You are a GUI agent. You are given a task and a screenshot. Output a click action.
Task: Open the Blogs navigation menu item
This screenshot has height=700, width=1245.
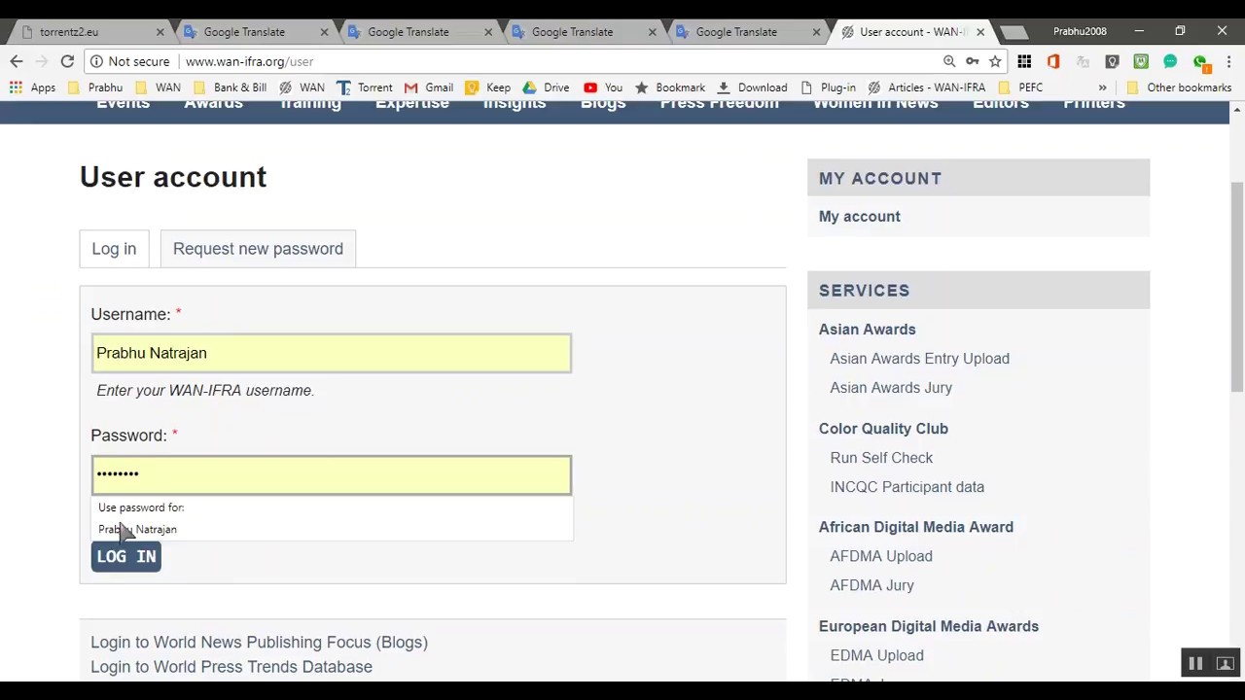603,103
